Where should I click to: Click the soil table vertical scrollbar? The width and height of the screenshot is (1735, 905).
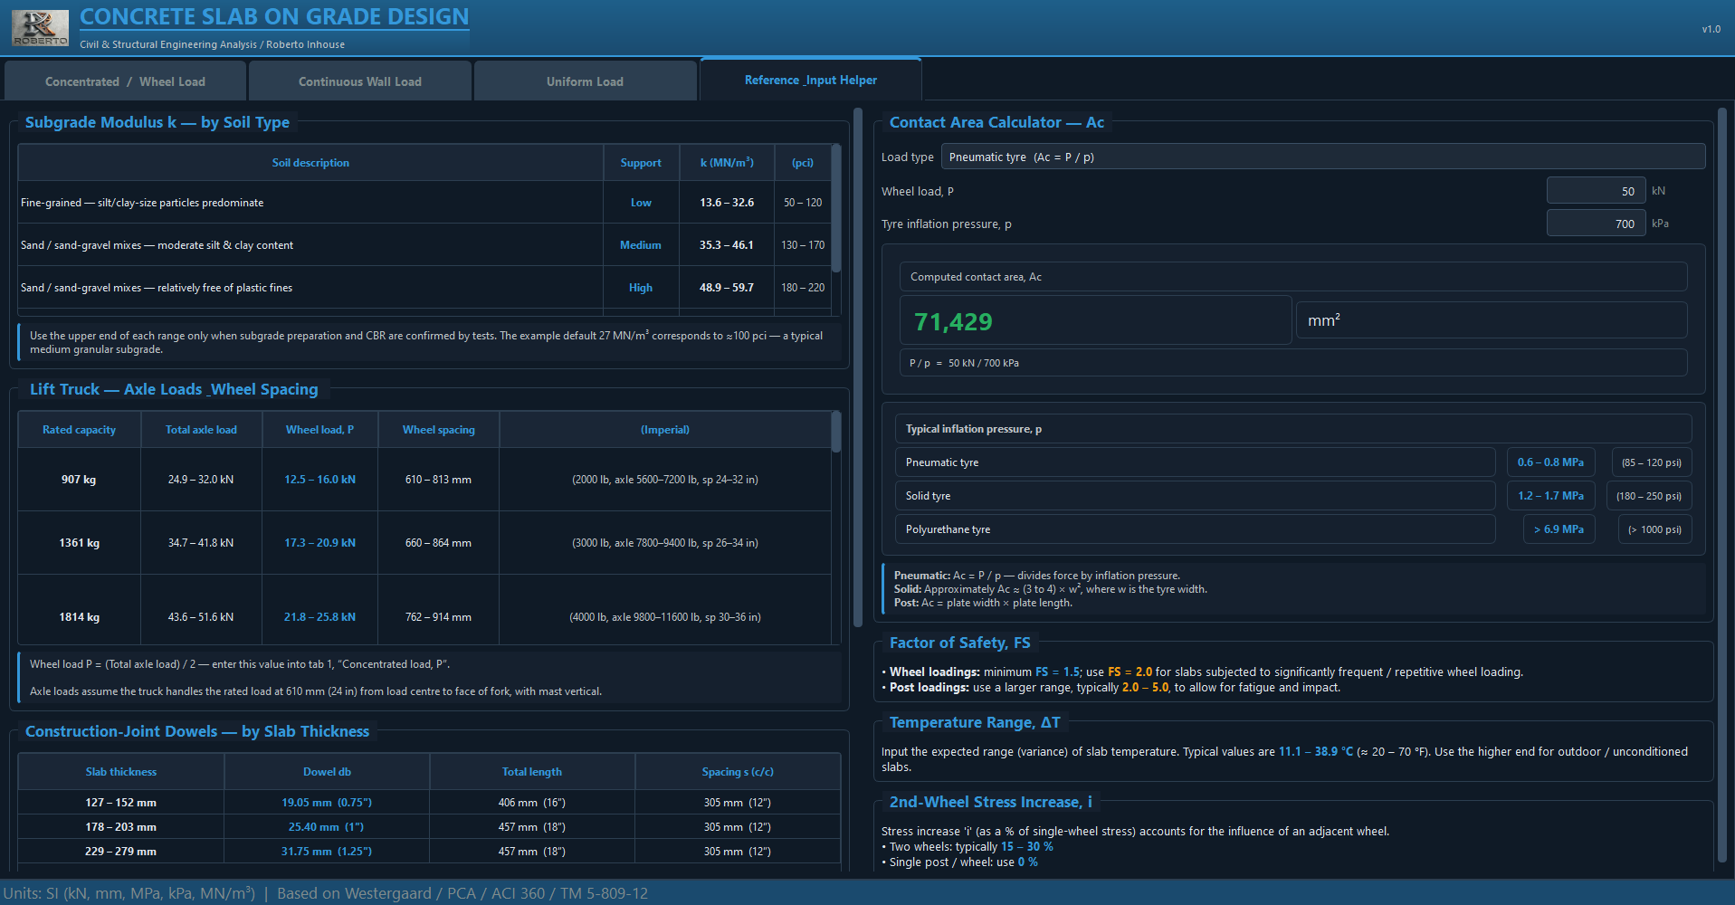(836, 208)
